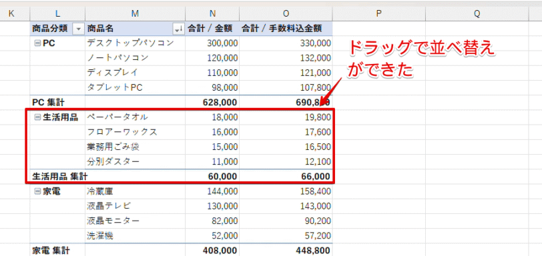Click the 158,400 amount cell
542x256 pixels.
286,191
